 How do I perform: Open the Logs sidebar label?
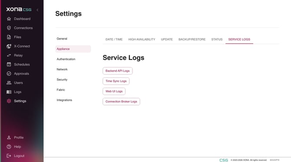(18, 92)
